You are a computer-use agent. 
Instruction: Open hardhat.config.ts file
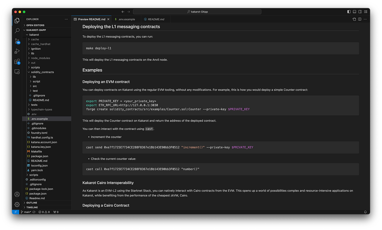pyautogui.click(x=47, y=137)
